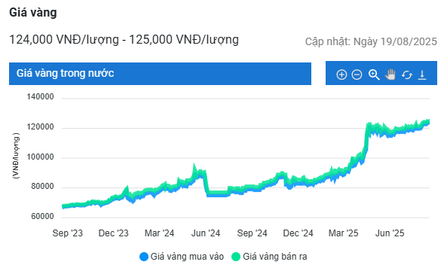
Task: Reset chart zoom with refresh icon
Action: pos(407,75)
